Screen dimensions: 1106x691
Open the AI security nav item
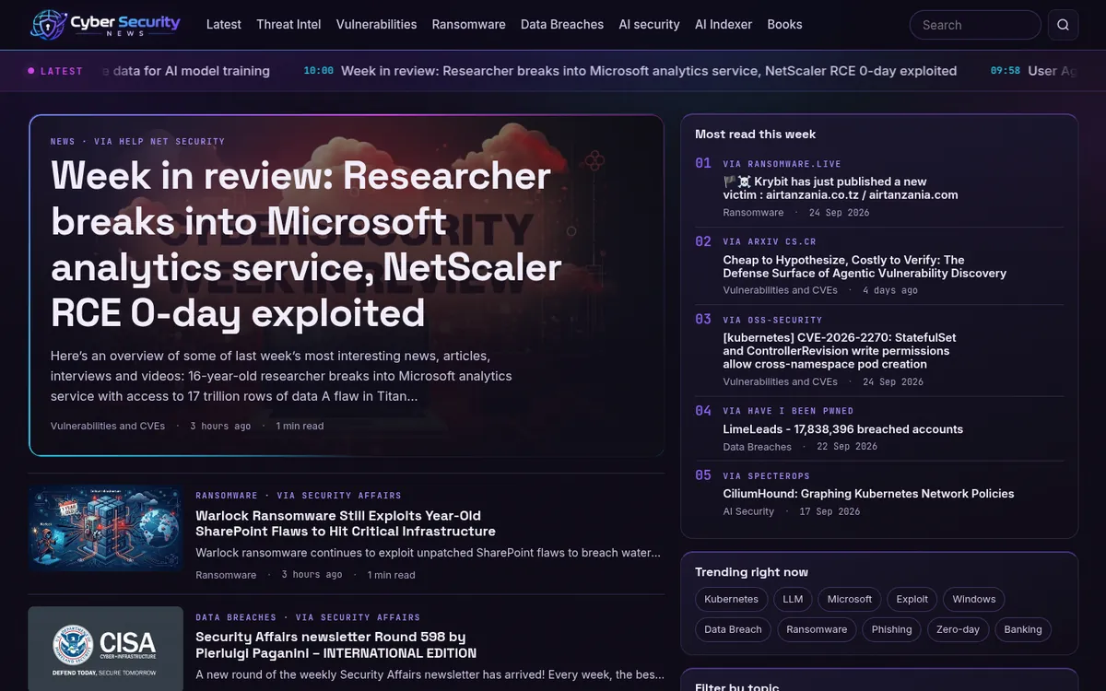tap(649, 25)
